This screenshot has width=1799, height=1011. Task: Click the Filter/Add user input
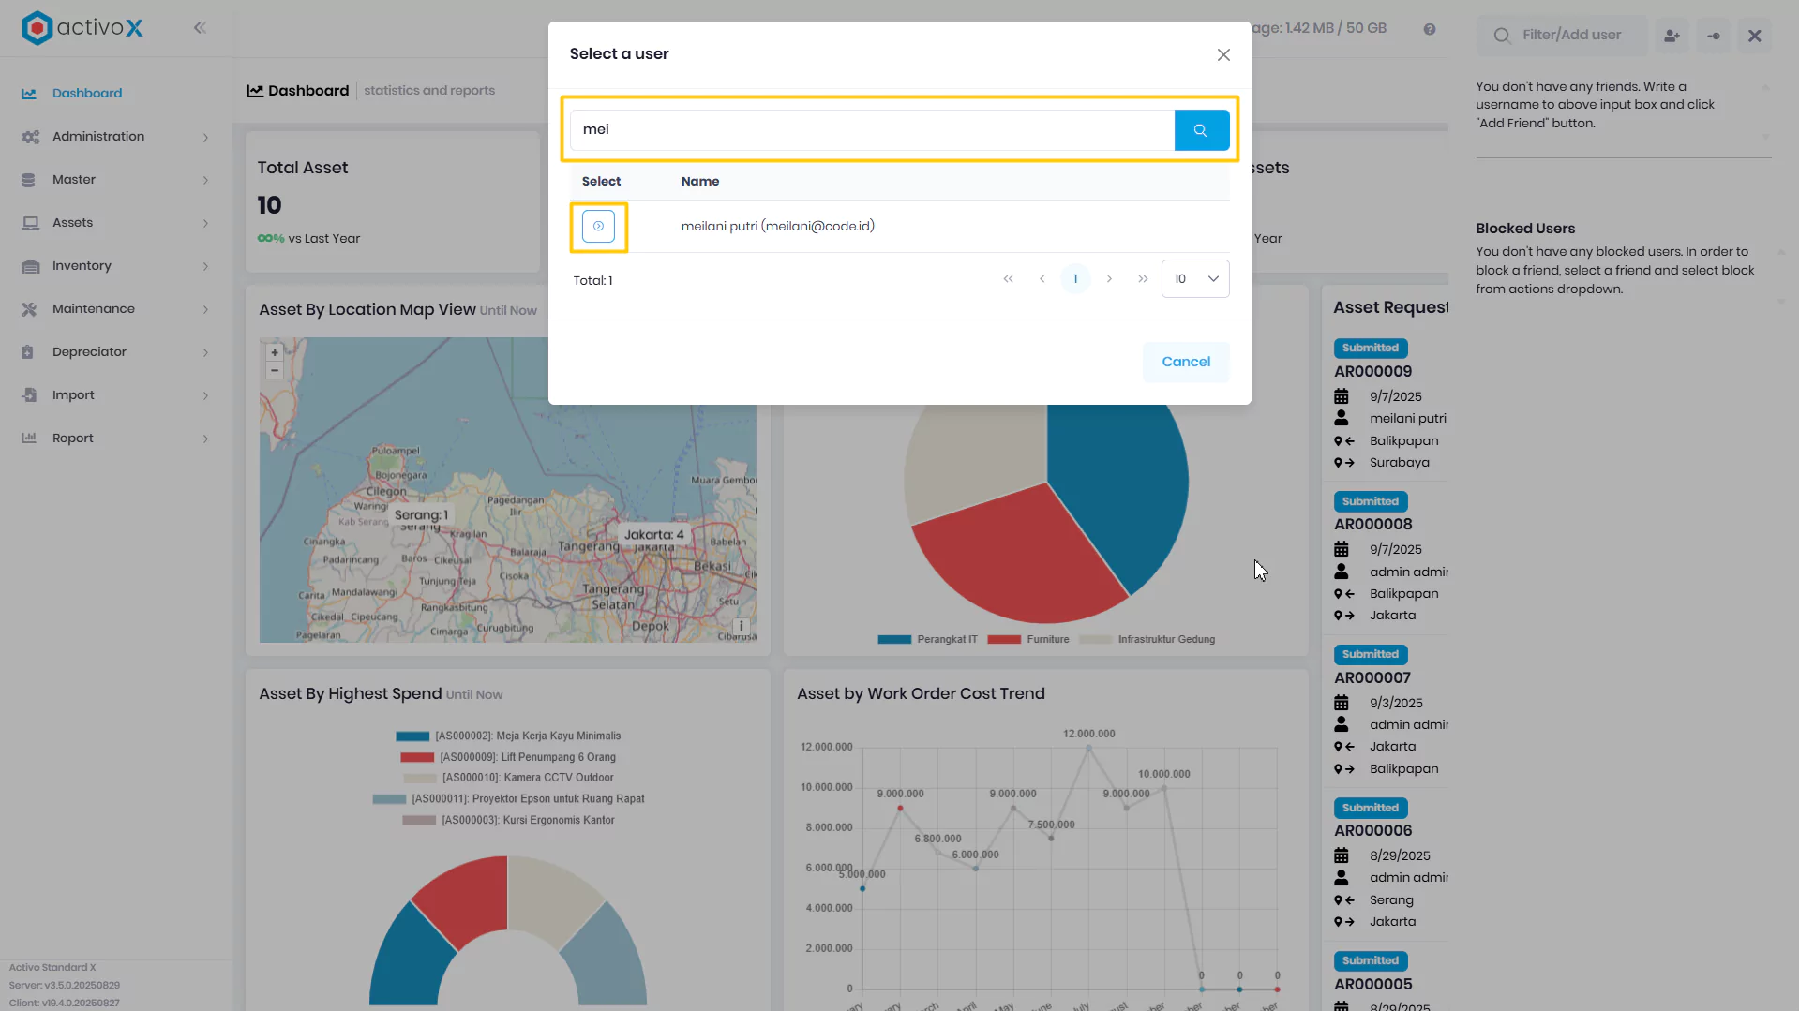pos(1563,36)
